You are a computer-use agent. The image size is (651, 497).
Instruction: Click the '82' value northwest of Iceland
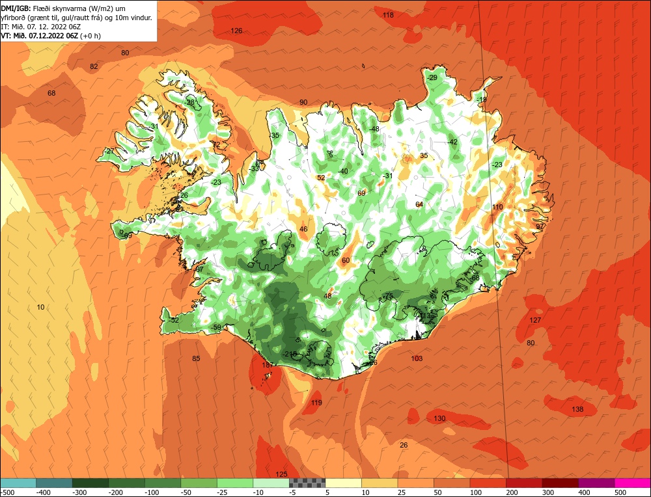tap(94, 66)
